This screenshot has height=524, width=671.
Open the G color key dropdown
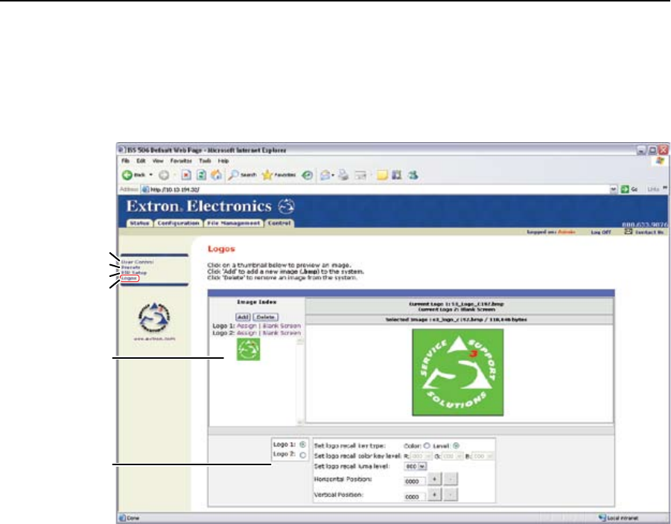pos(459,456)
